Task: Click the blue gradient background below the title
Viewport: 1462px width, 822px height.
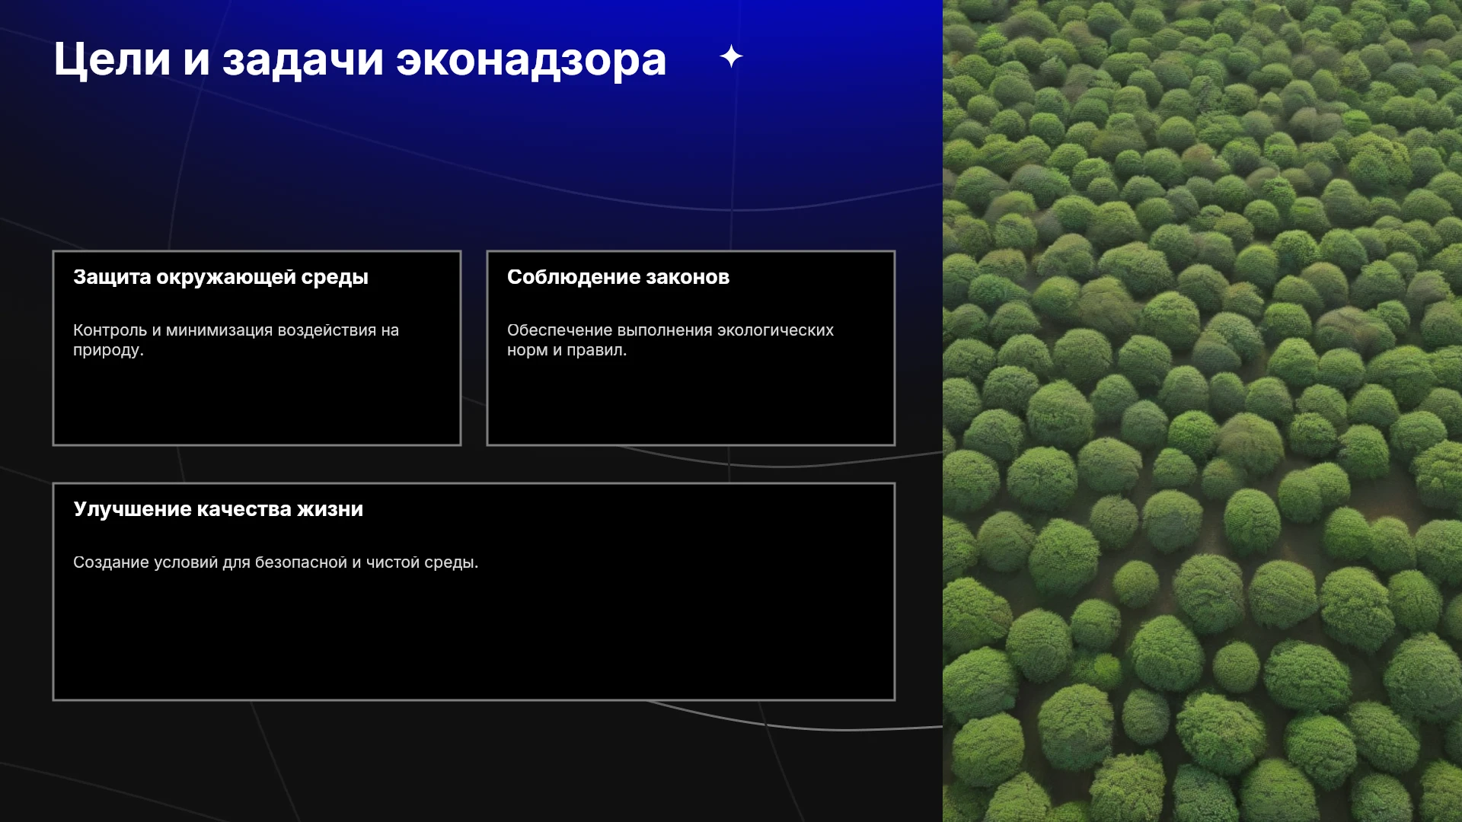Action: (x=457, y=152)
